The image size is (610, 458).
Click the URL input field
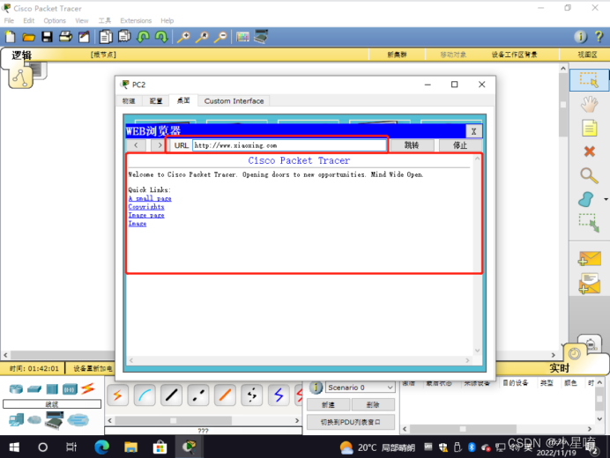pyautogui.click(x=289, y=145)
